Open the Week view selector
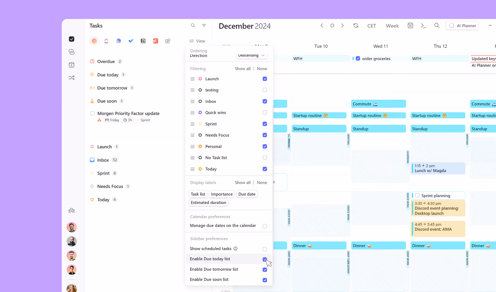This screenshot has width=496, height=292. (392, 26)
